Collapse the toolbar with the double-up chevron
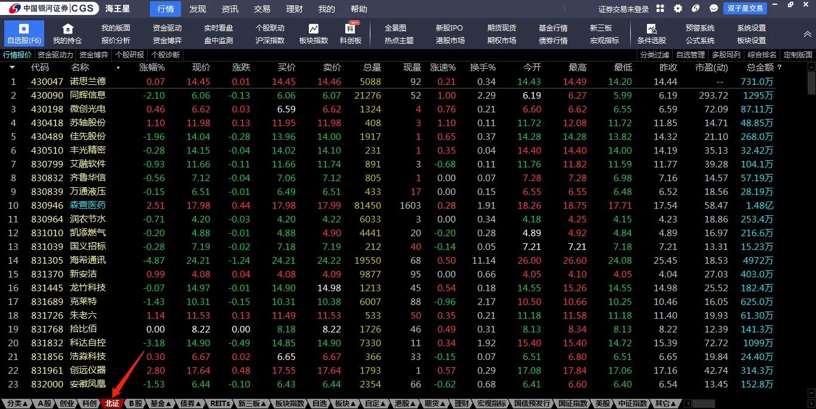The image size is (816, 409). [808, 35]
